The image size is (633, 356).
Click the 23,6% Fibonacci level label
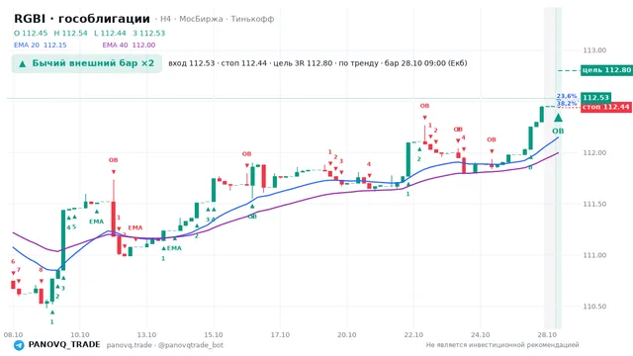567,96
